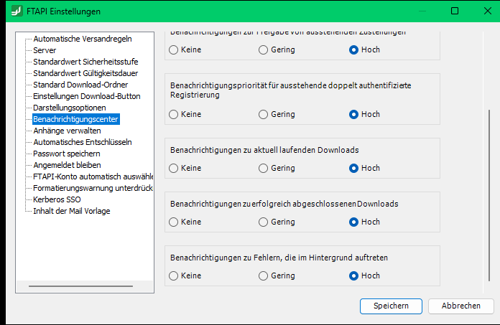Viewport: 500px width, 325px height.
Task: Open Einstellungen Download-Button entry
Action: (x=87, y=96)
